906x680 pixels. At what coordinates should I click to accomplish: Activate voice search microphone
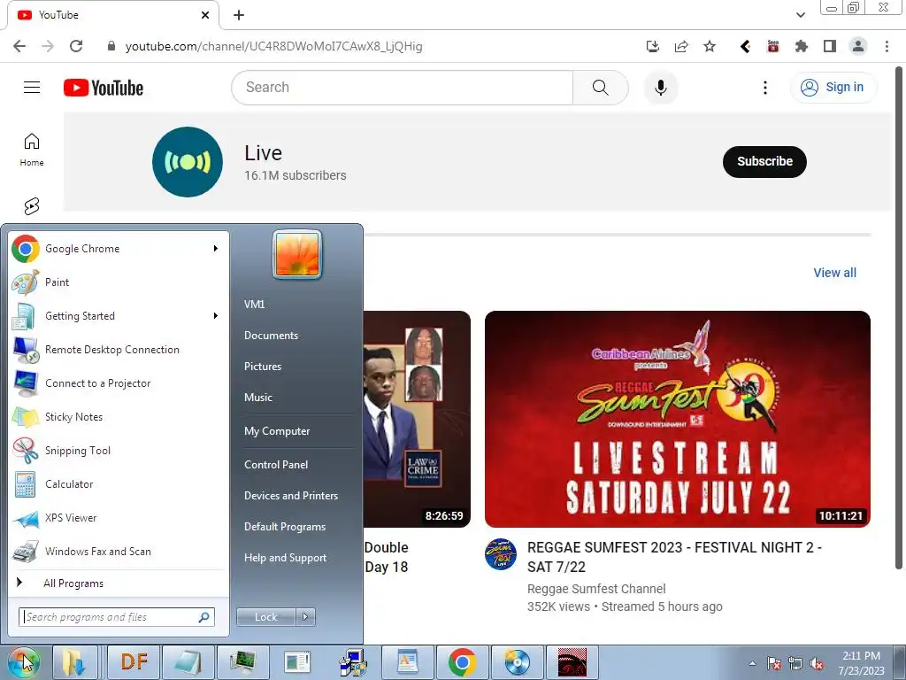pos(660,88)
